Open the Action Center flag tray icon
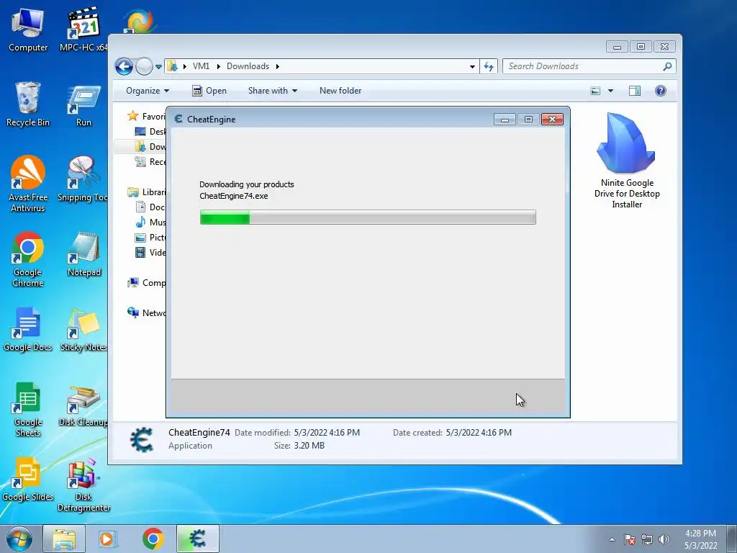This screenshot has height=553, width=737. pos(630,539)
